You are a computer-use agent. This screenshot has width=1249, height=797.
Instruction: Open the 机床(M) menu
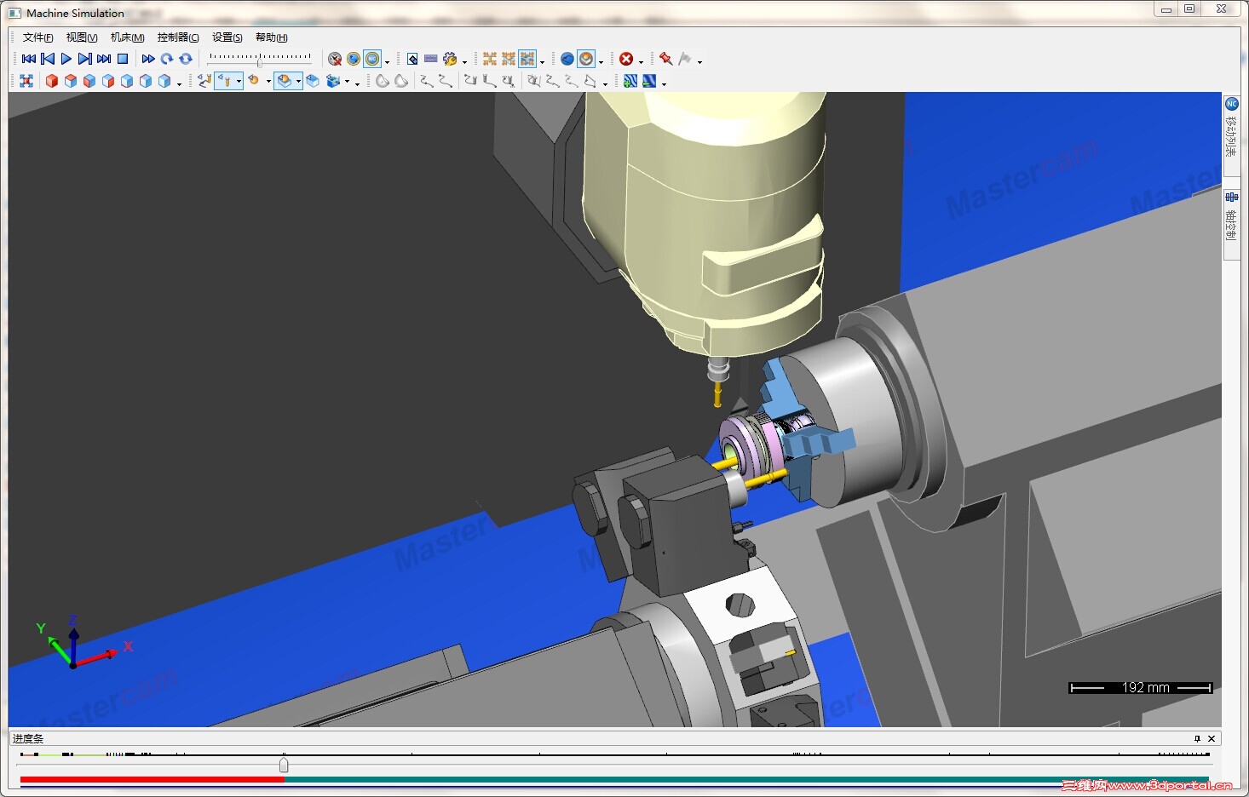point(127,37)
